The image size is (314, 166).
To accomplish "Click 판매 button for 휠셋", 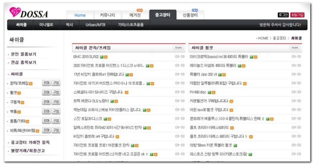I will (x=46, y=92).
